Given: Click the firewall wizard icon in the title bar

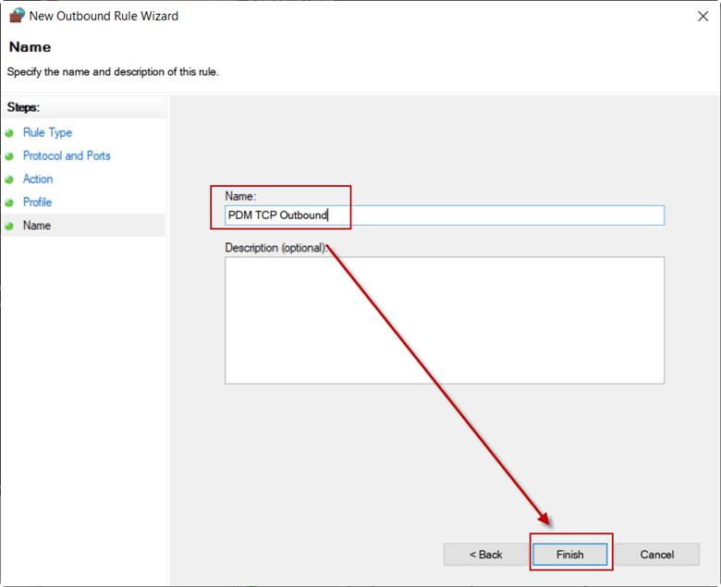Looking at the screenshot, I should pyautogui.click(x=17, y=16).
